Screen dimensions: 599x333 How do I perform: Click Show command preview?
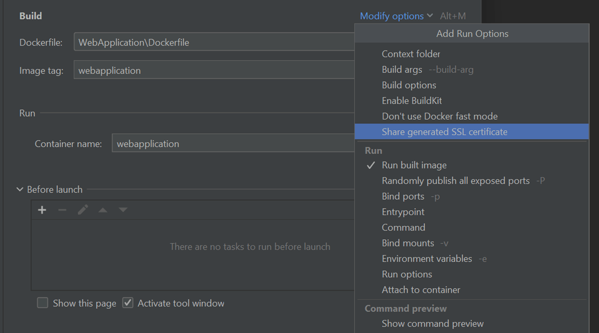(432, 324)
